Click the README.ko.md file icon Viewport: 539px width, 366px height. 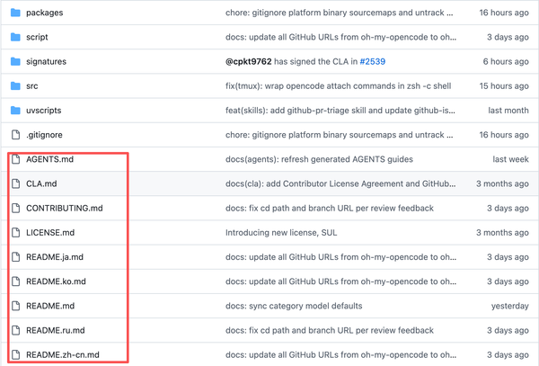point(15,281)
